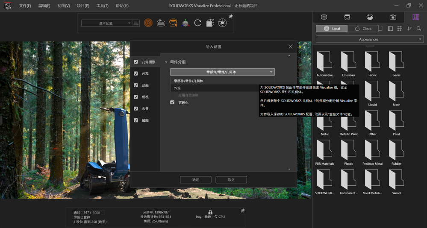The width and height of the screenshot is (427, 228).
Task: Click the camera aperture render icon
Action: click(x=222, y=23)
